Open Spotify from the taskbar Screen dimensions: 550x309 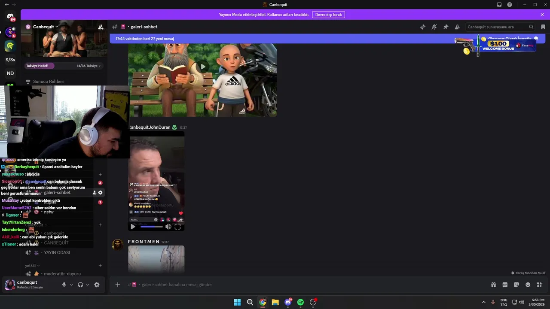(300, 302)
